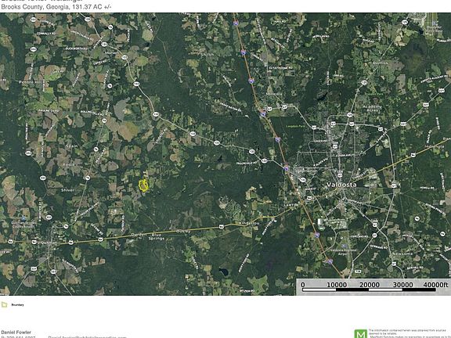The width and height of the screenshot is (451, 338).
Task: Click the Boundary legend icon below the map
Action: (x=4, y=304)
